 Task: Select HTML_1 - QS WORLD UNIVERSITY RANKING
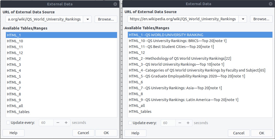[x=200, y=35]
